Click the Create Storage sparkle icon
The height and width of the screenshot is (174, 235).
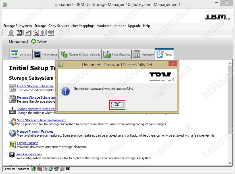point(13,145)
